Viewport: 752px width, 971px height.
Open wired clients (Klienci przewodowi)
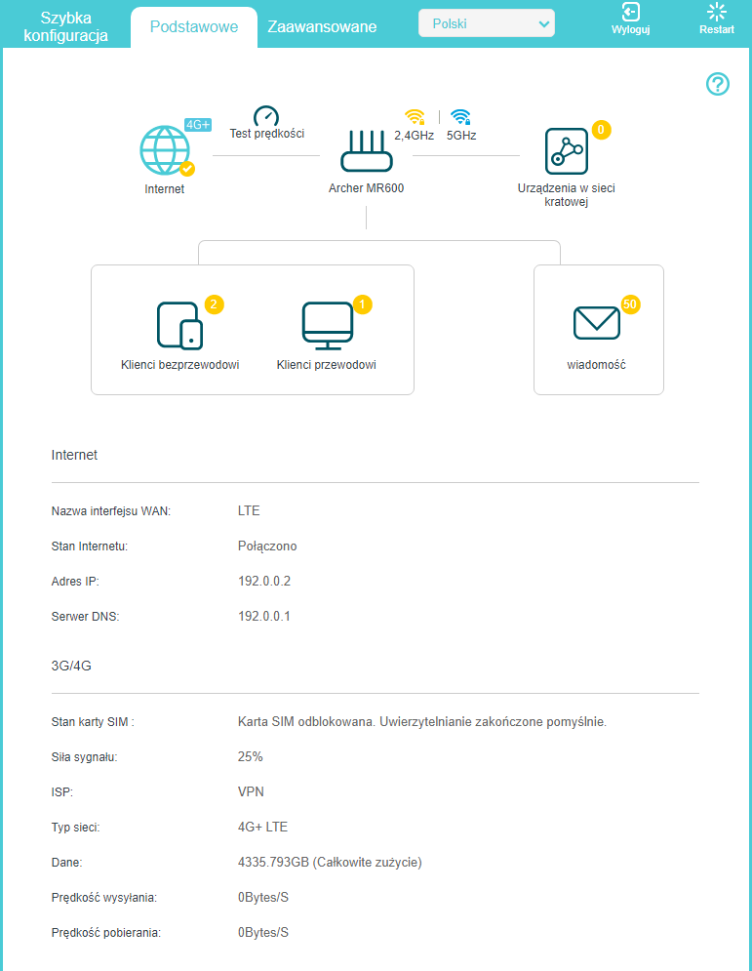[x=327, y=325]
